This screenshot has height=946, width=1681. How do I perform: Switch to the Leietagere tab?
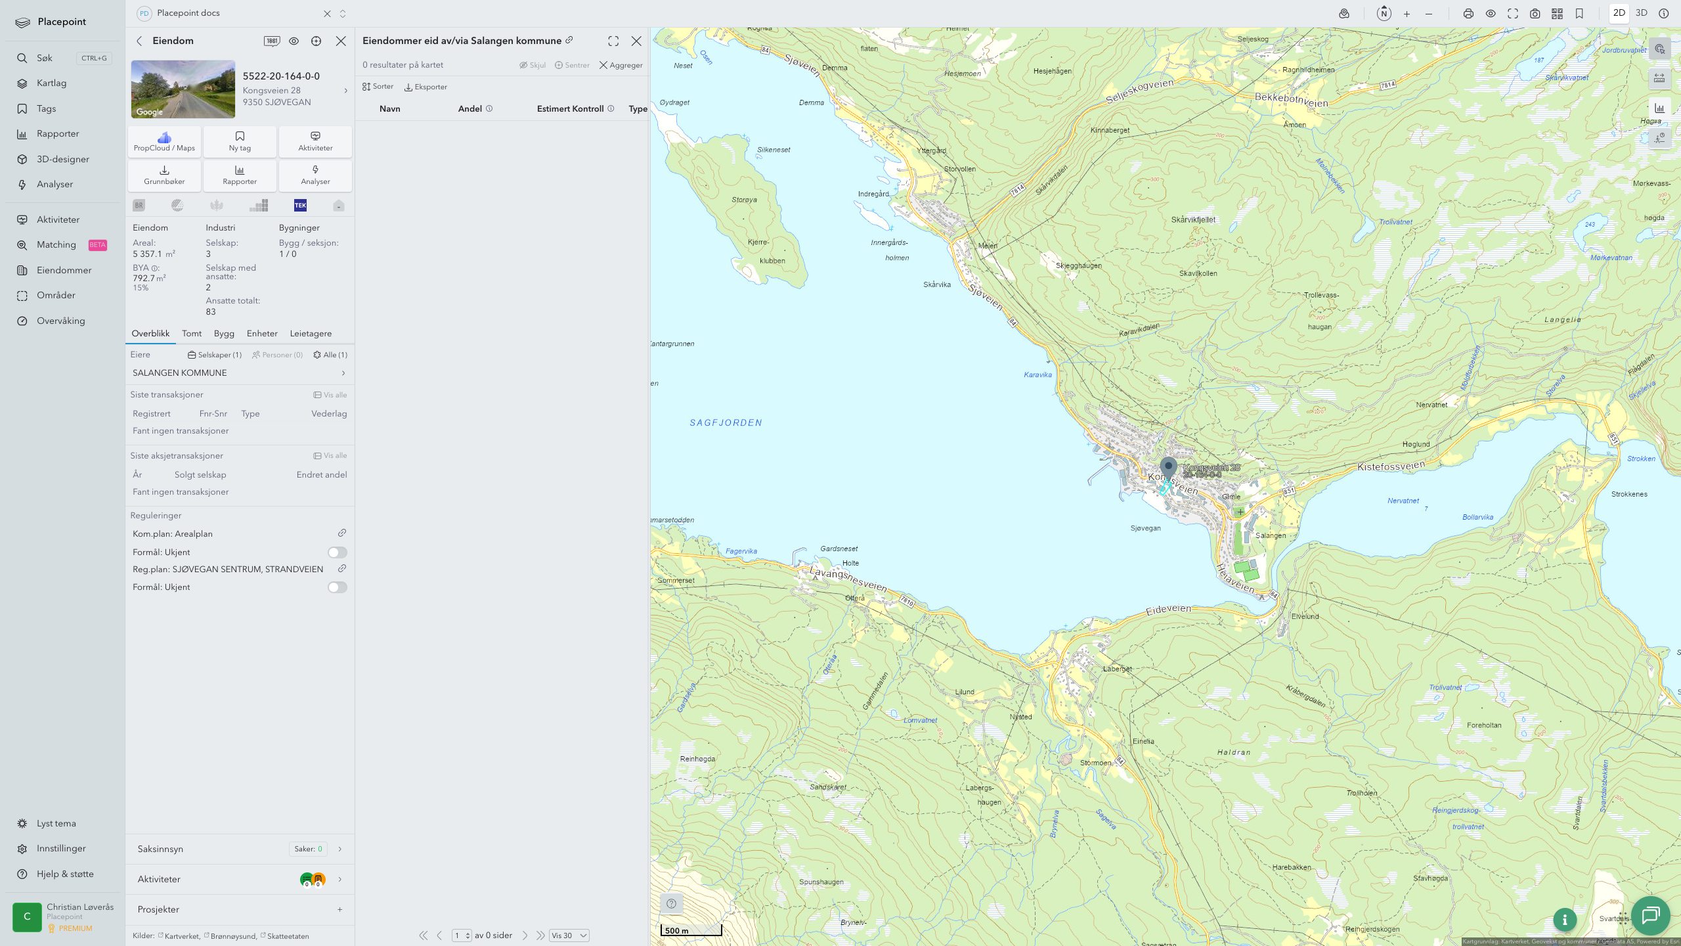tap(311, 334)
